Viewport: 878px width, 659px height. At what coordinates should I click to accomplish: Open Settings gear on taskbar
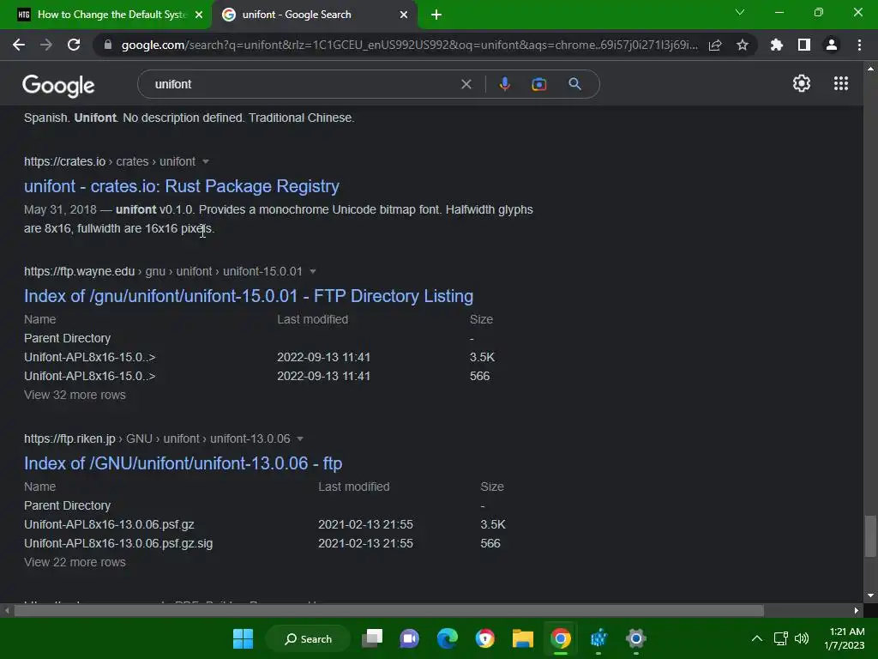tap(636, 638)
